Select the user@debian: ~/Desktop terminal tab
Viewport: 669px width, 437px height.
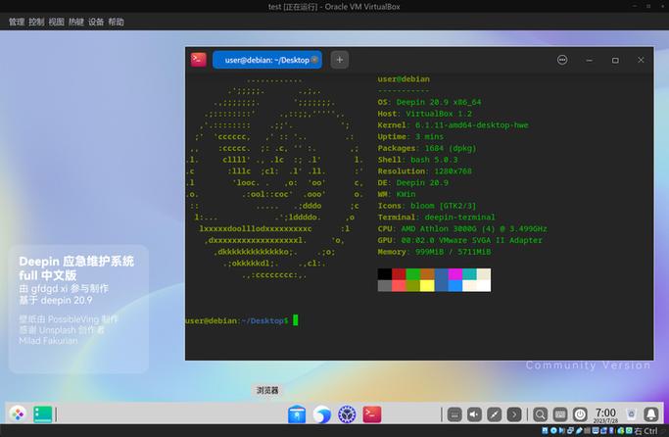click(267, 60)
